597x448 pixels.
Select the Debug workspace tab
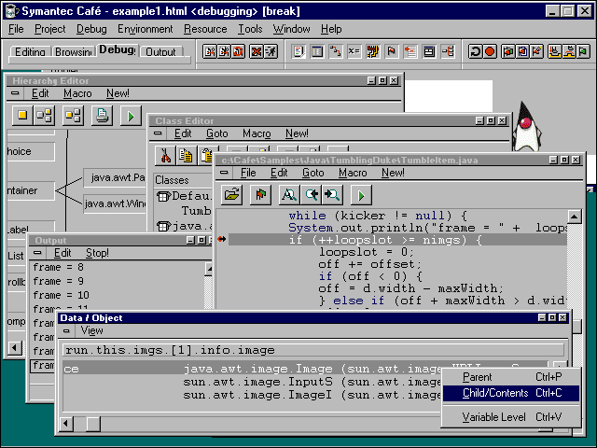(x=118, y=49)
